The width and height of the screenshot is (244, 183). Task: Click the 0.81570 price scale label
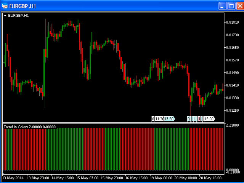[x=232, y=60]
